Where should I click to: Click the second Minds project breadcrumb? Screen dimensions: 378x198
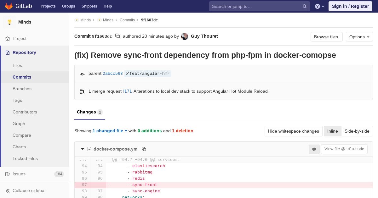(x=105, y=20)
